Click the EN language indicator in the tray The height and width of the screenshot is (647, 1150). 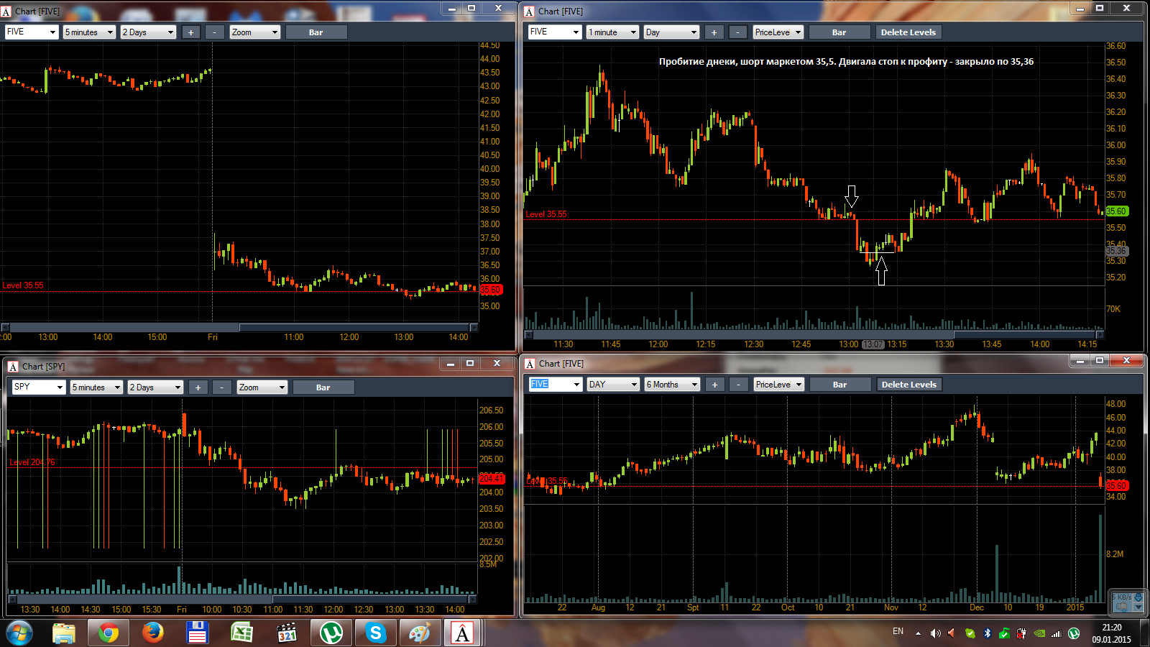coord(898,631)
